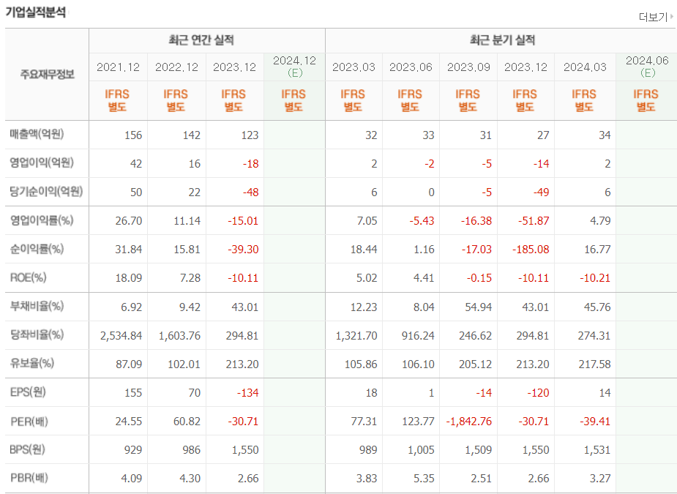Click the BPS(원) row label
This screenshot has height=494, width=677.
[27, 449]
